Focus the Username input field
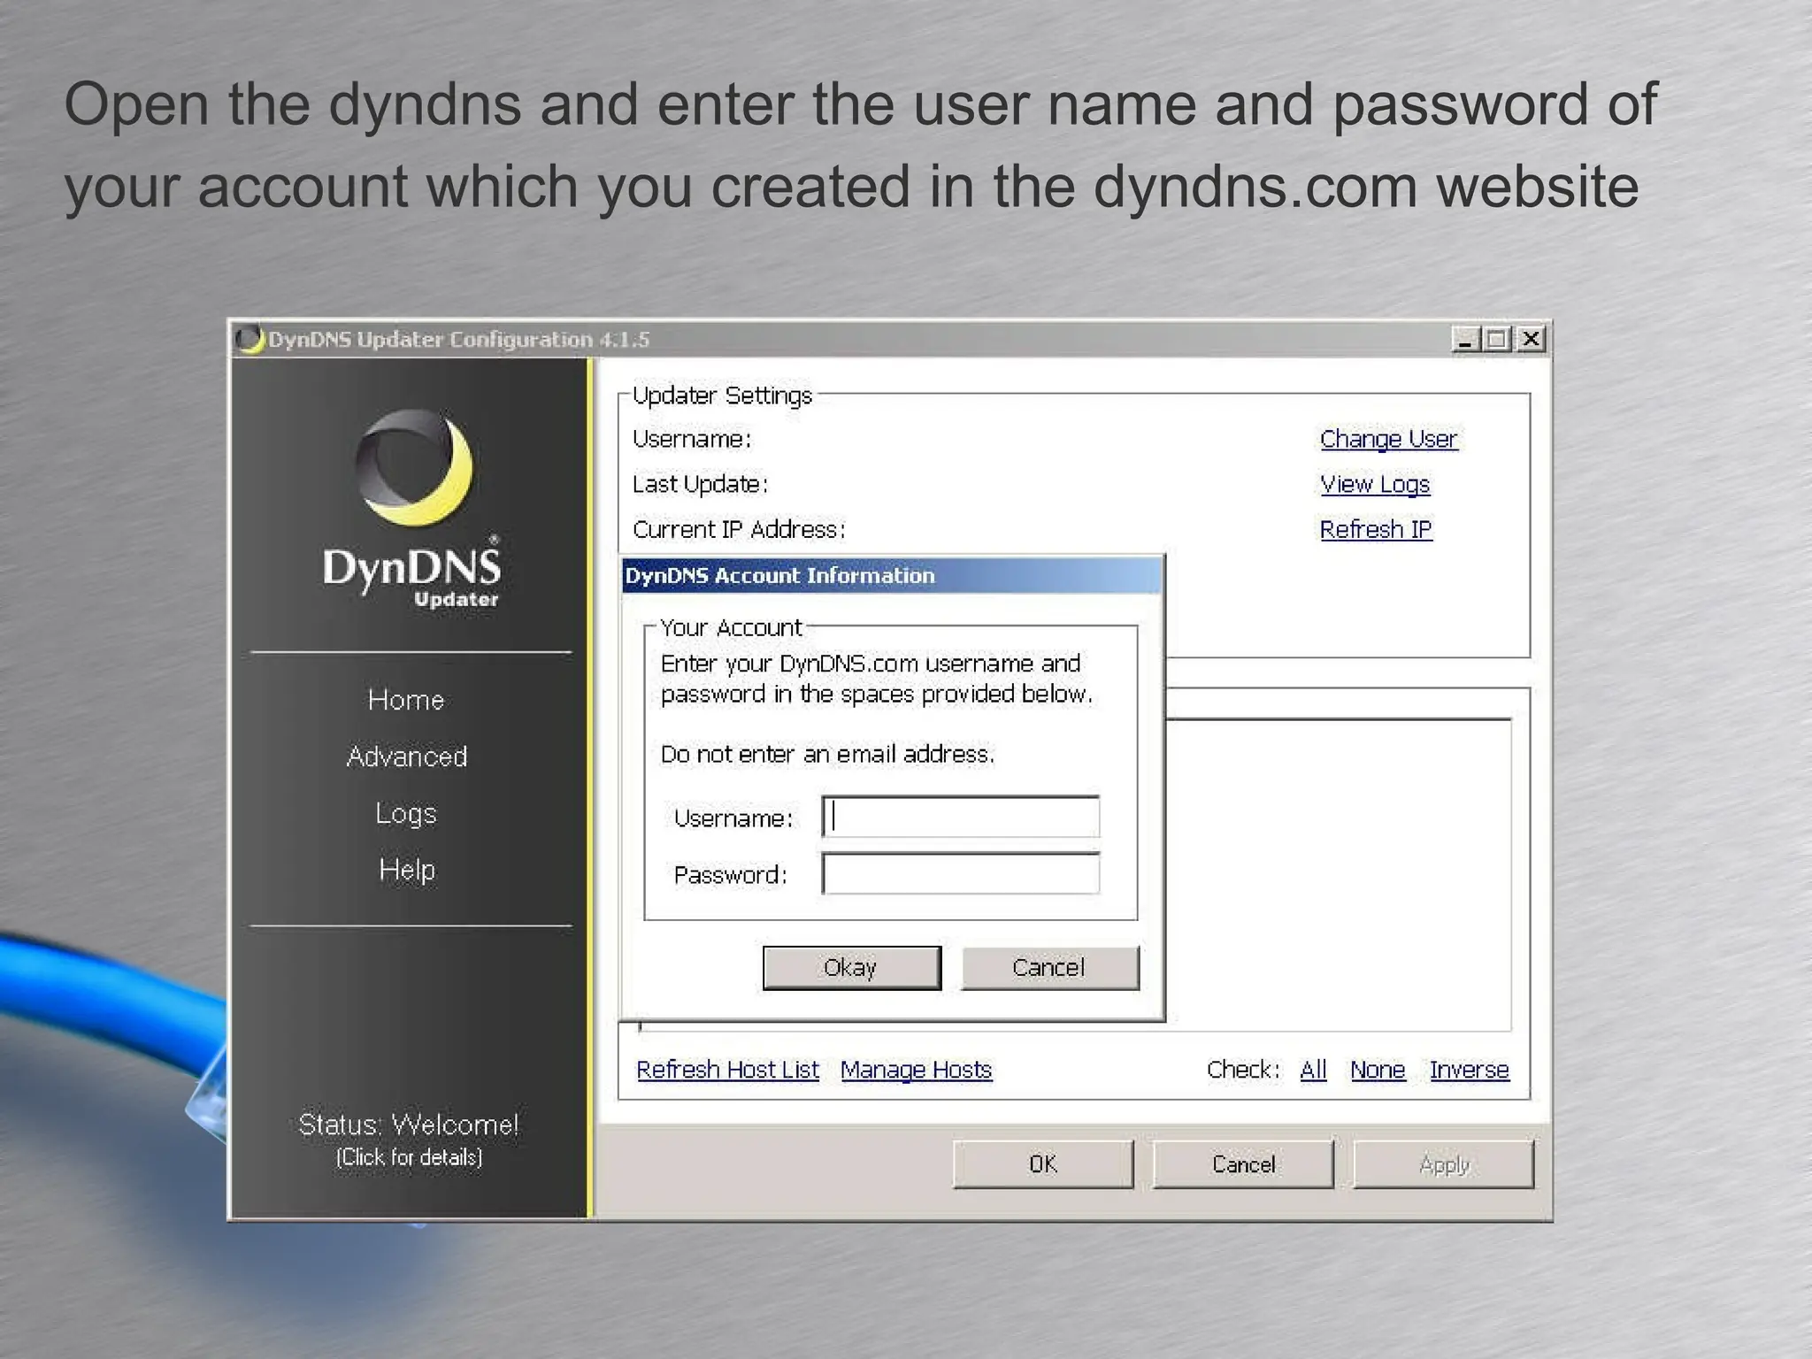Screen dimensions: 1812x1359 (961, 817)
